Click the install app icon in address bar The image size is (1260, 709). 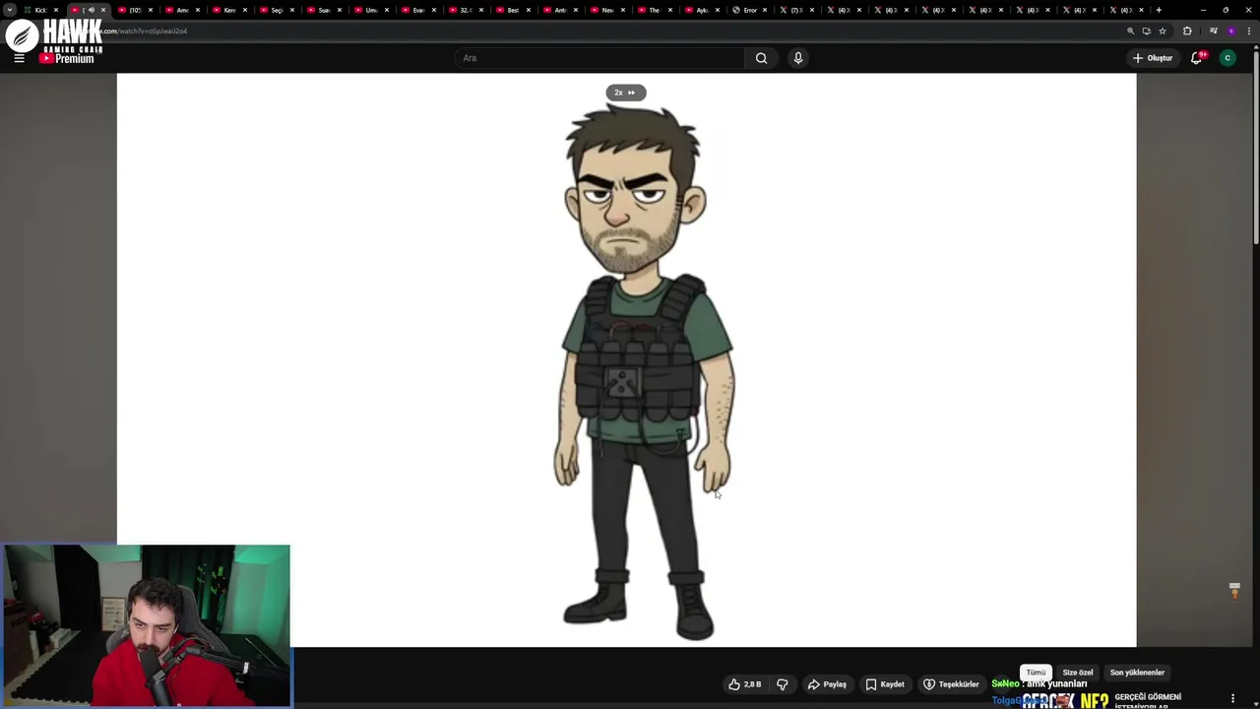pyautogui.click(x=1146, y=31)
